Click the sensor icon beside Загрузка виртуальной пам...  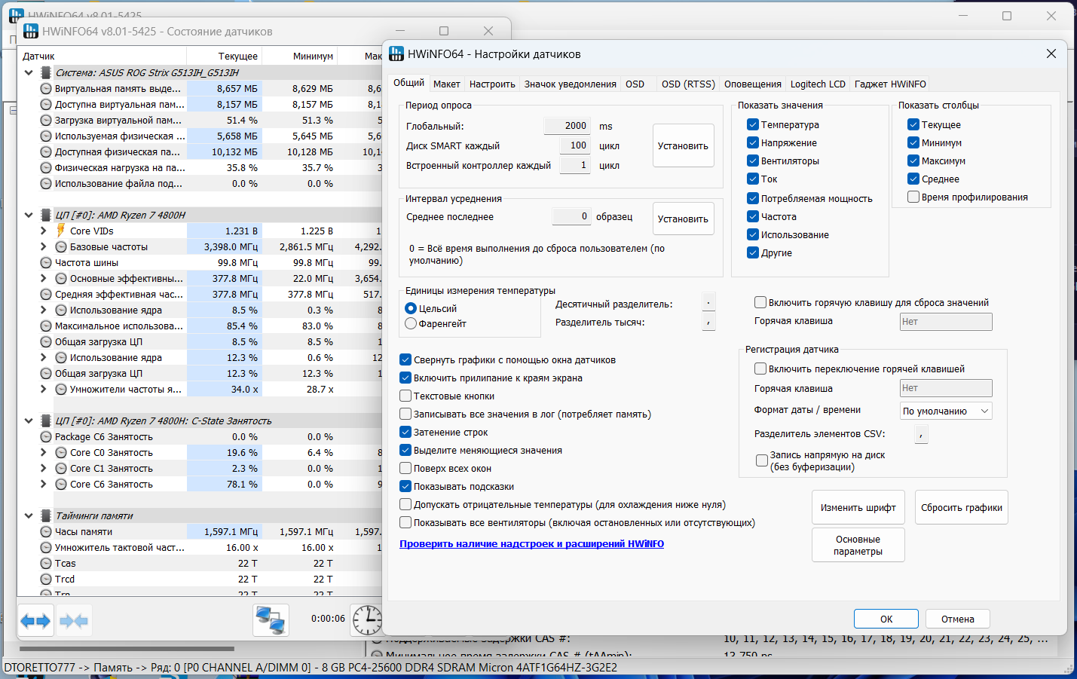[46, 121]
